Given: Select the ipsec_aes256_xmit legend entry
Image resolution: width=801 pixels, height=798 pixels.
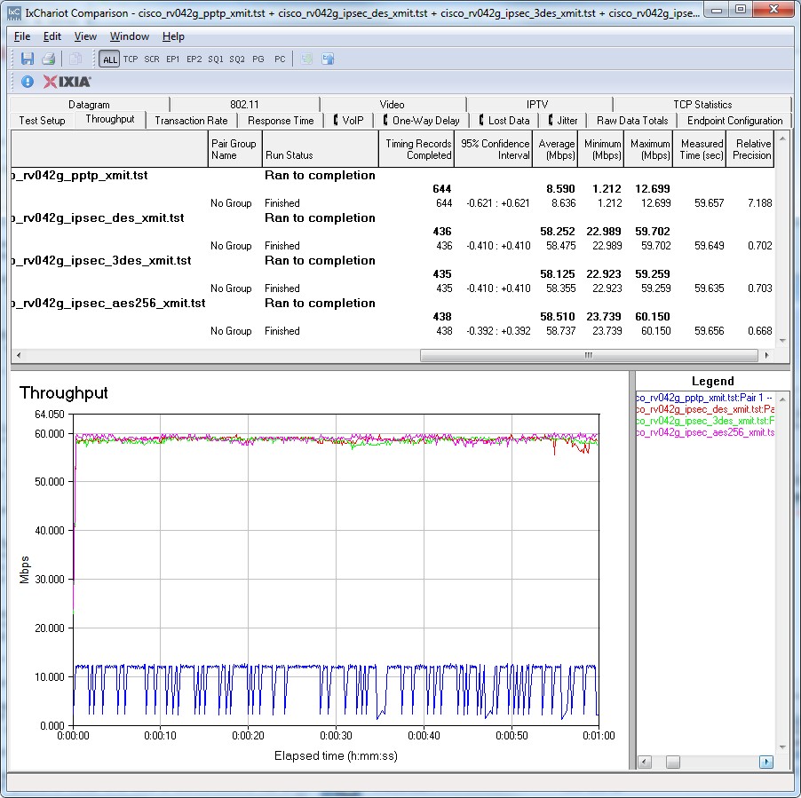Looking at the screenshot, I should (705, 432).
